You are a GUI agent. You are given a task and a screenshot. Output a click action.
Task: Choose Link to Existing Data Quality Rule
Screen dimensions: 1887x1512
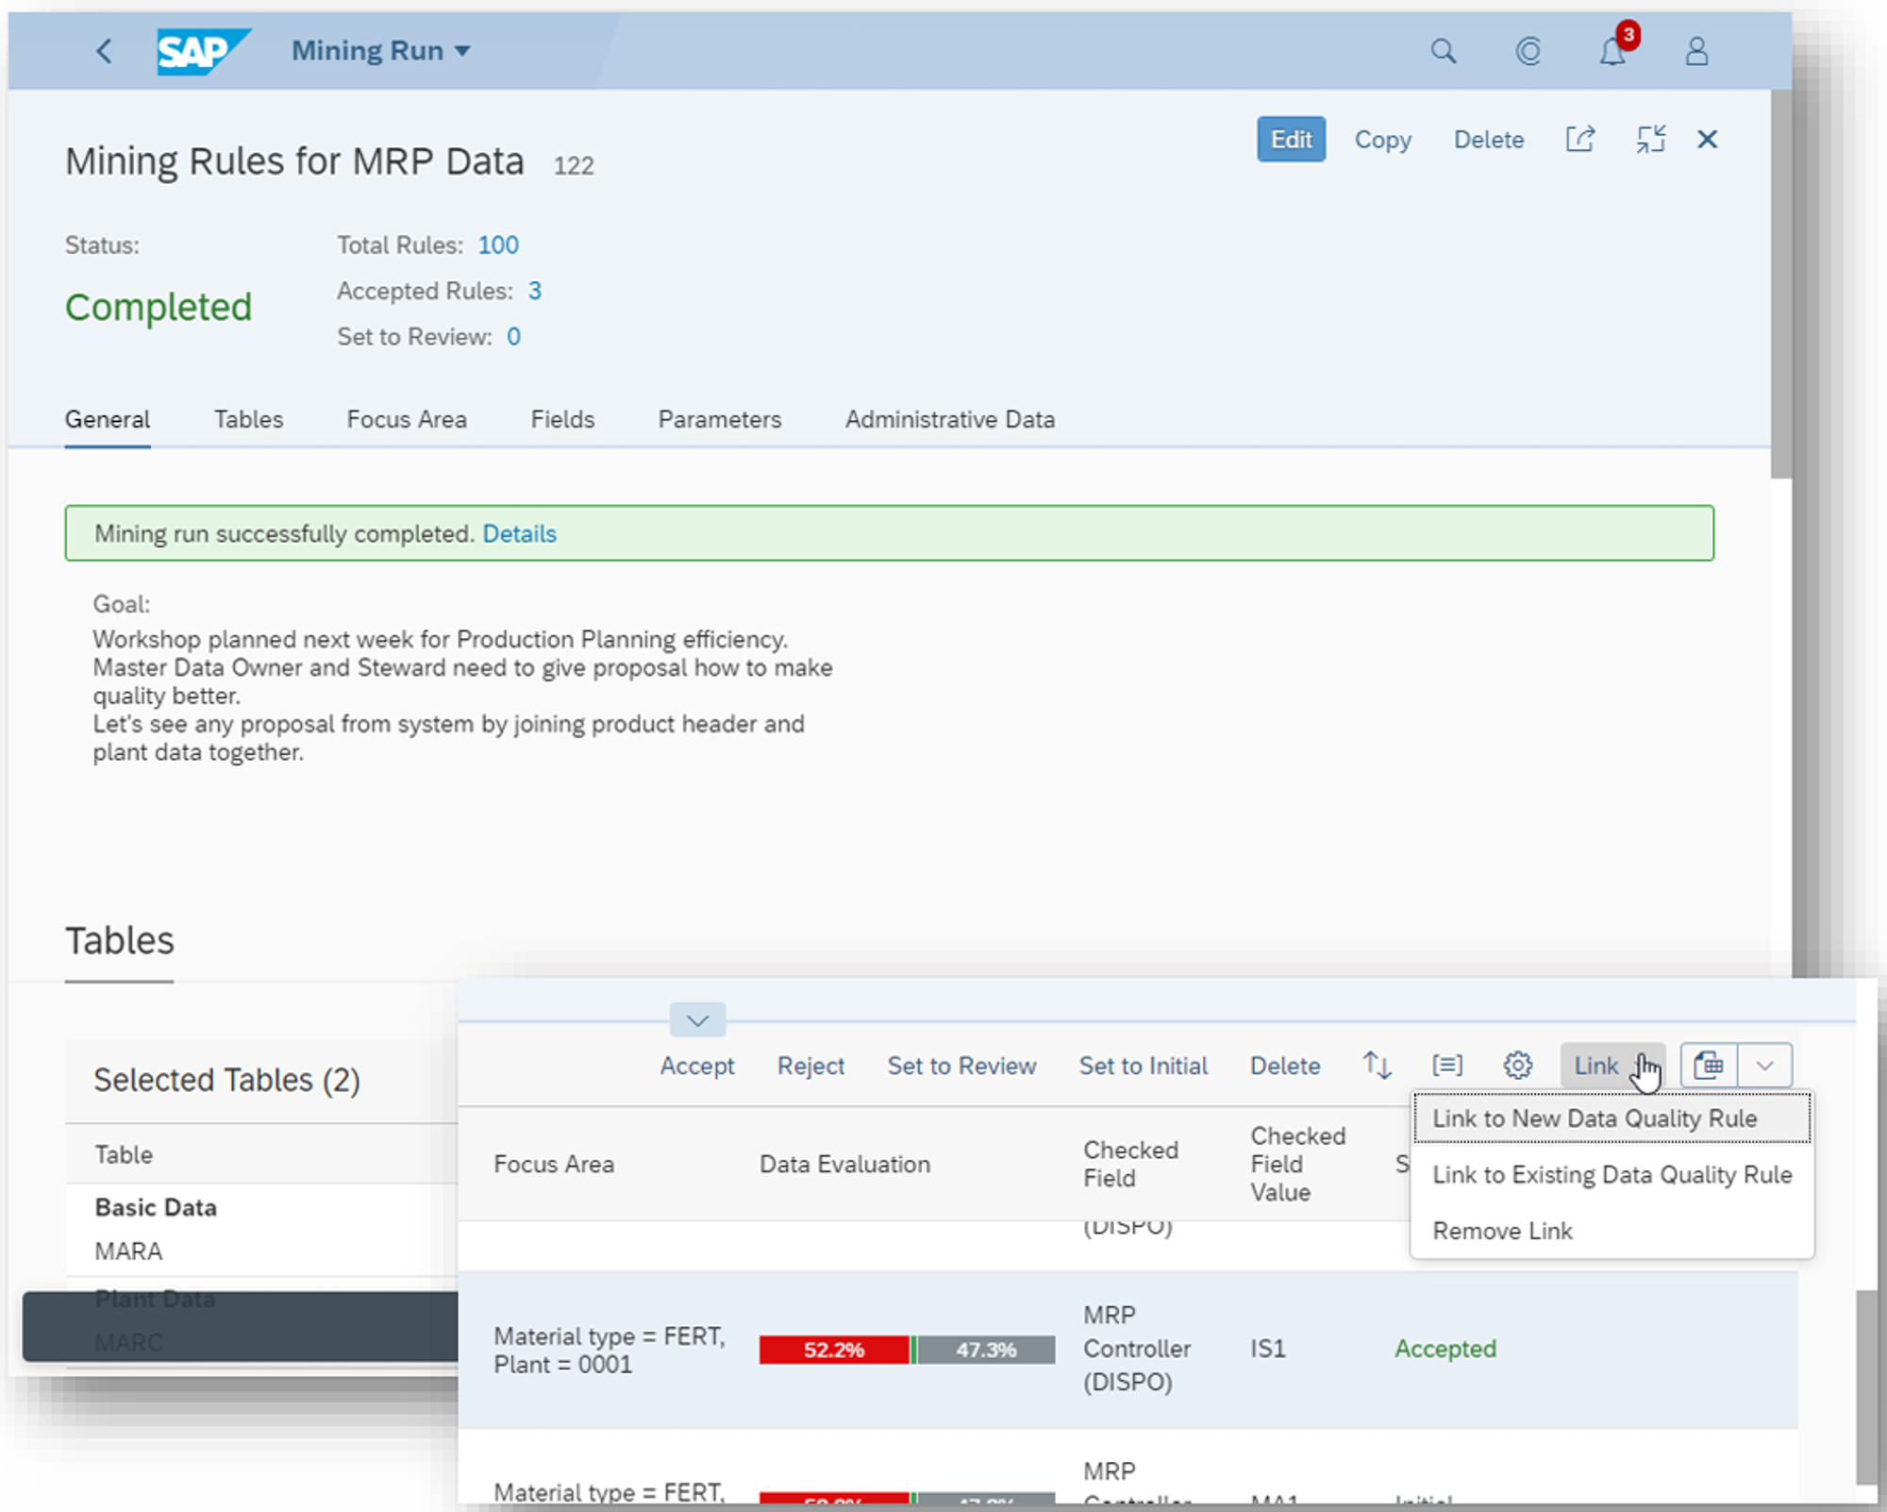coord(1611,1175)
